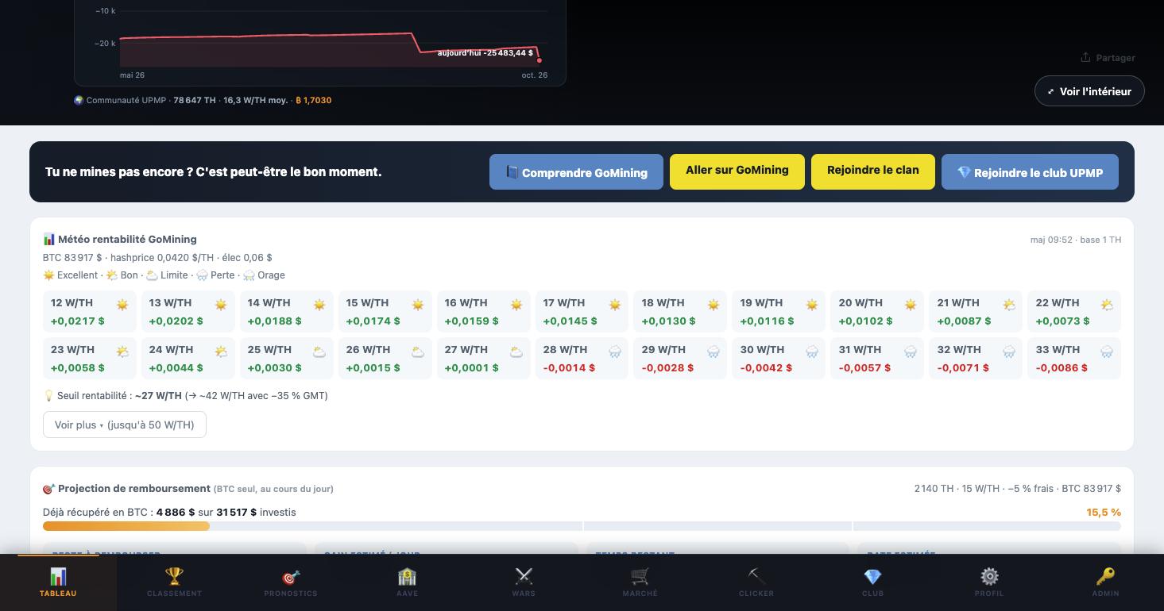1164x611 pixels.
Task: Open the Clicker pickaxe icon
Action: point(756,576)
